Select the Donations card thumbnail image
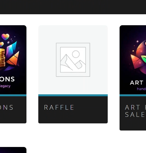Image resolution: width=146 pixels, height=153 pixels. 13,60
